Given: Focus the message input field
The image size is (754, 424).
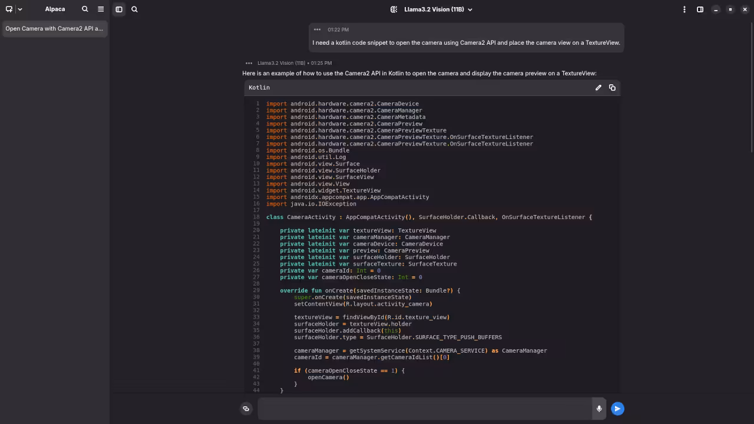Looking at the screenshot, I should click(424, 409).
